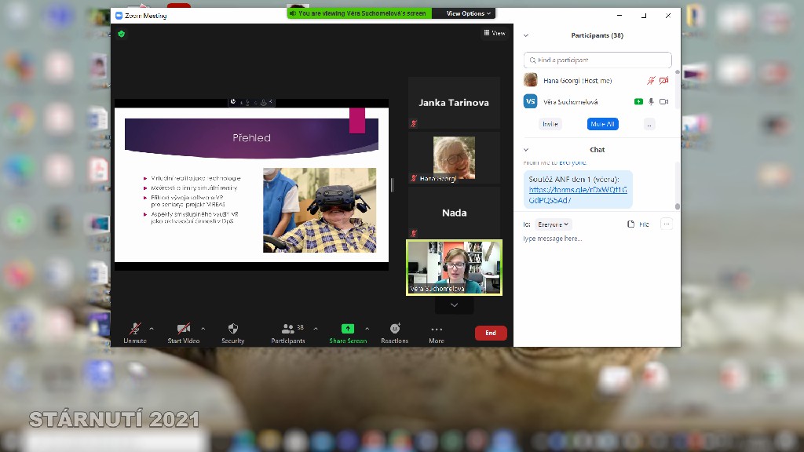Click the Share Screen icon
Viewport: 804px width, 452px height.
pyautogui.click(x=347, y=329)
